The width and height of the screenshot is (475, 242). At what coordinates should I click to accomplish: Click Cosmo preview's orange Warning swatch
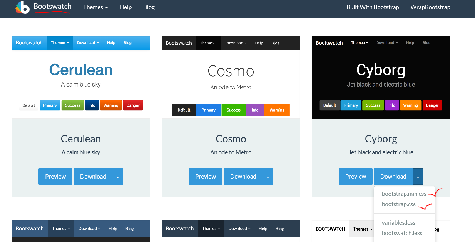pyautogui.click(x=277, y=110)
